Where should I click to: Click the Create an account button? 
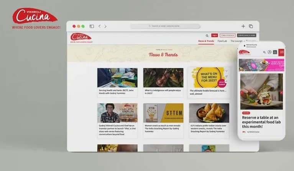(227, 35)
